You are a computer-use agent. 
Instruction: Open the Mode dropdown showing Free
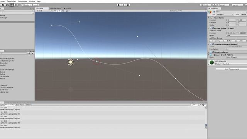[x=237, y=36]
